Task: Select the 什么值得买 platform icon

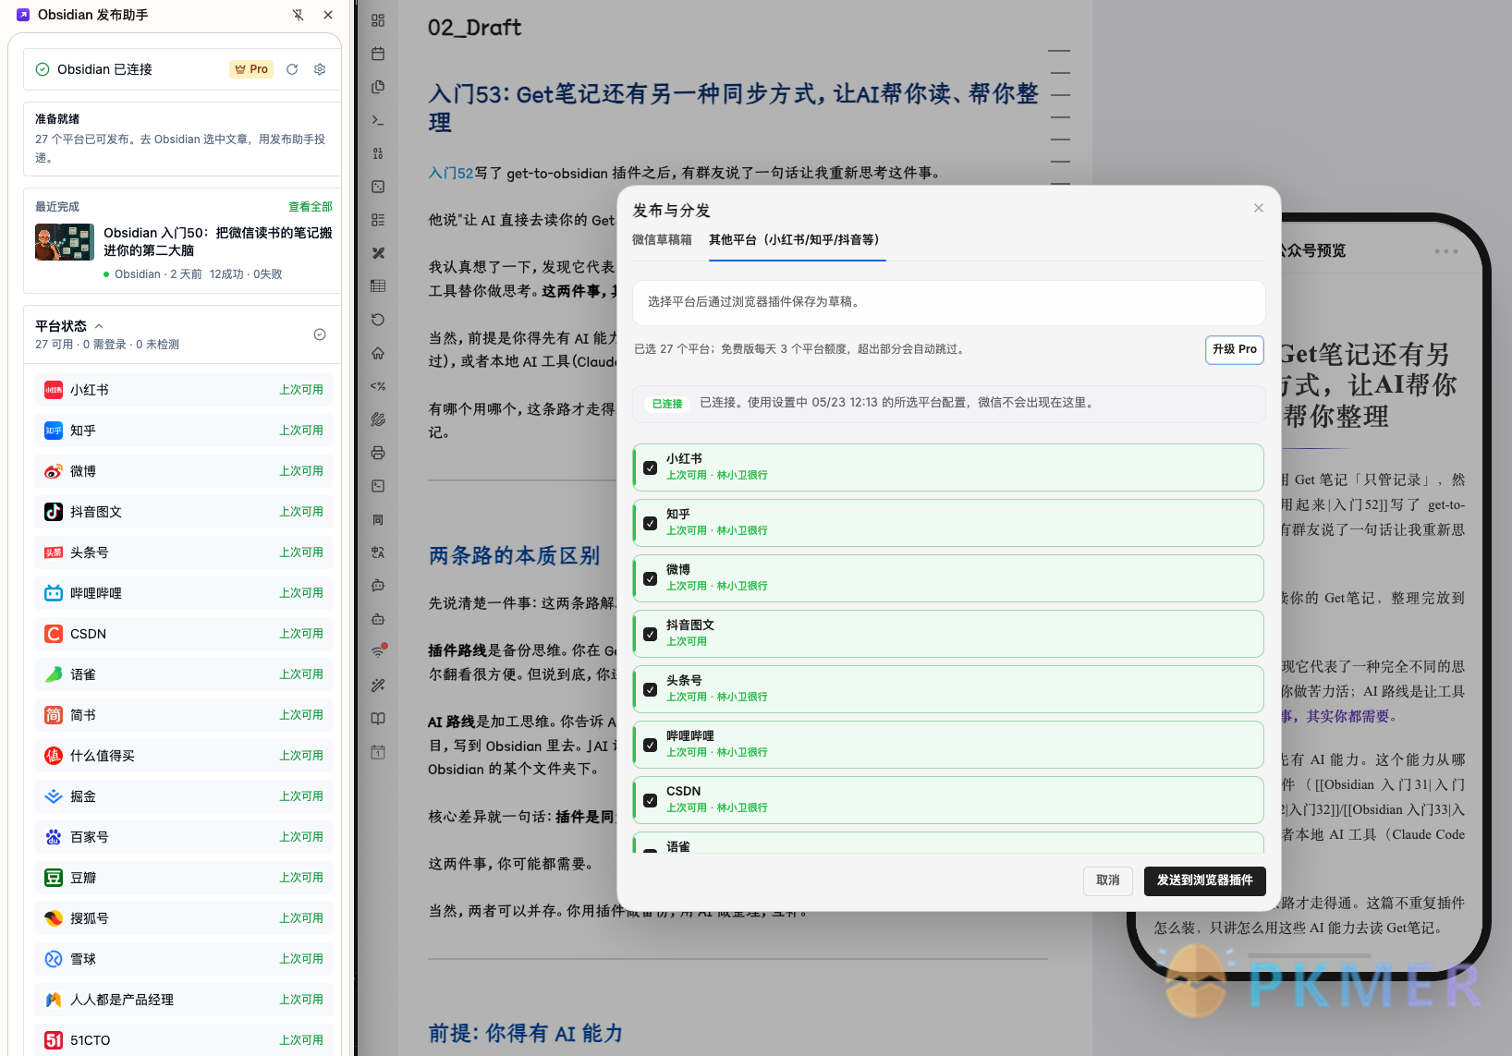Action: pyautogui.click(x=54, y=756)
